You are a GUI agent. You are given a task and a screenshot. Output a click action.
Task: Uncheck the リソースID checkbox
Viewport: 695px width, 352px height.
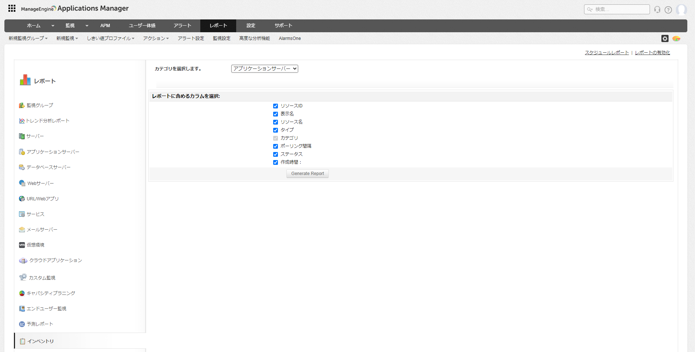(275, 106)
